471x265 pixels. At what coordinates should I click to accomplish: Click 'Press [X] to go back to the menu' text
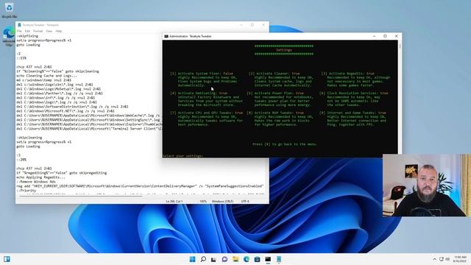tap(285, 144)
